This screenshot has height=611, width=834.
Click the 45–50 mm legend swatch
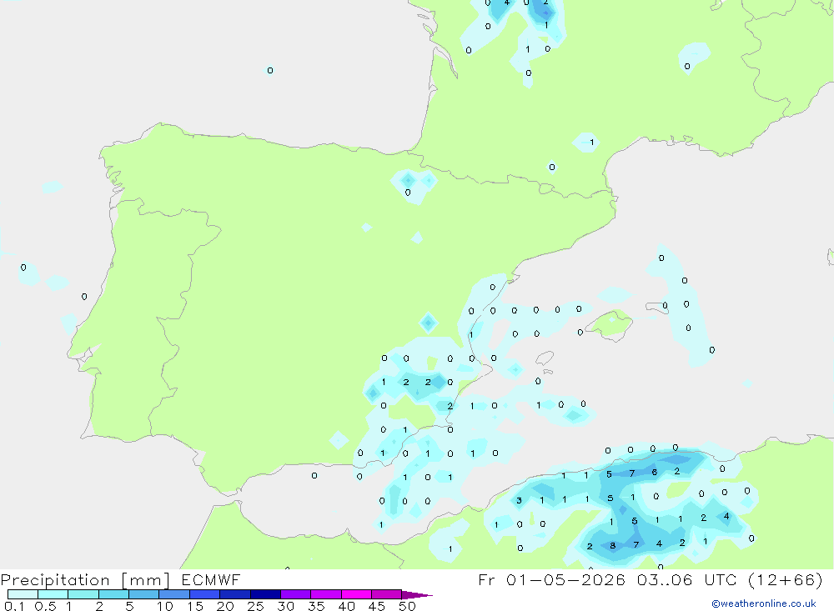click(x=387, y=594)
